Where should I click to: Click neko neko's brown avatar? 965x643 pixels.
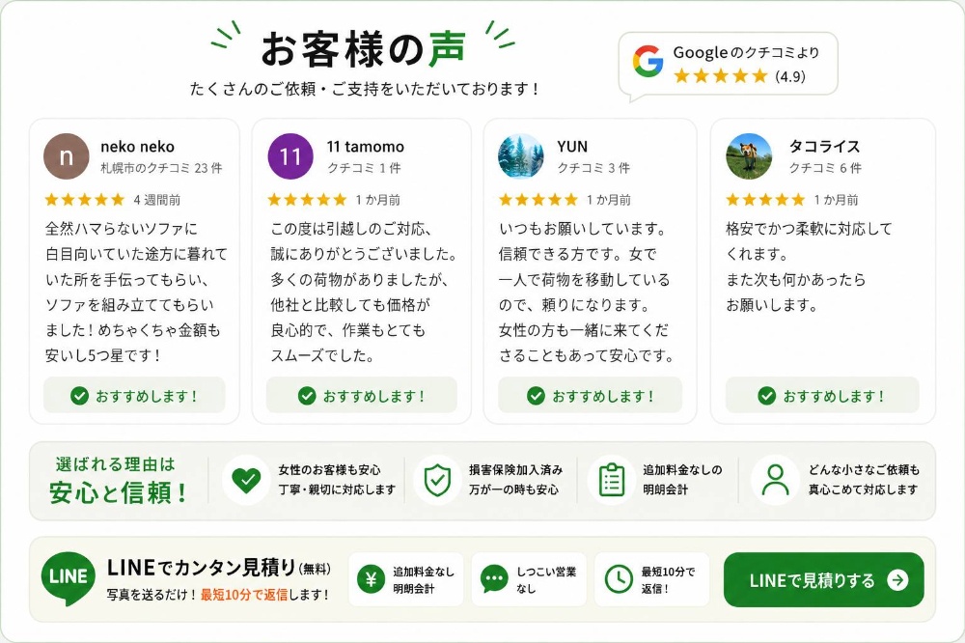coord(67,156)
